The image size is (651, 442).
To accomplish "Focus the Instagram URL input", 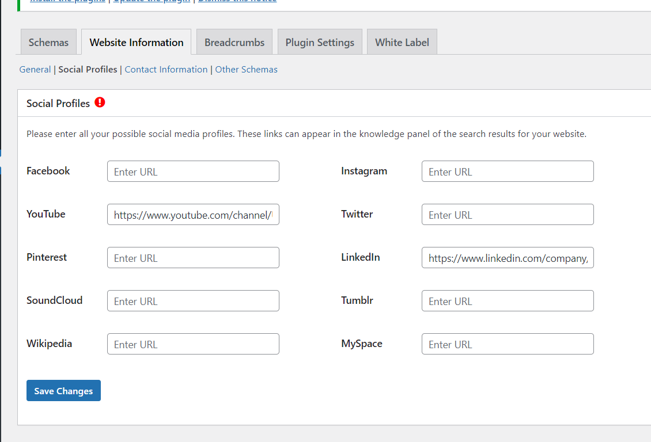I will [x=508, y=172].
